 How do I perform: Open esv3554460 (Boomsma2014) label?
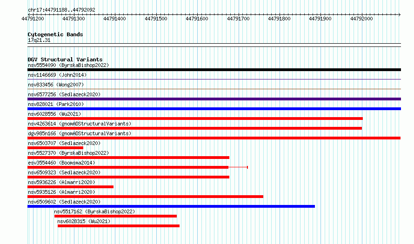61,163
